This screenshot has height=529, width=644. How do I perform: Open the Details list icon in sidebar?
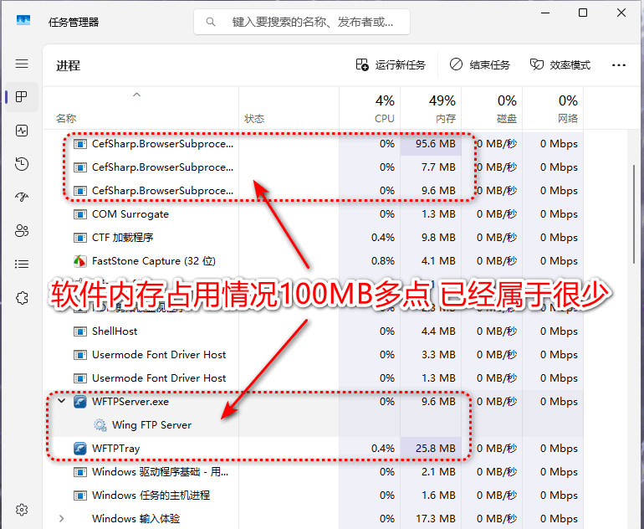22,264
